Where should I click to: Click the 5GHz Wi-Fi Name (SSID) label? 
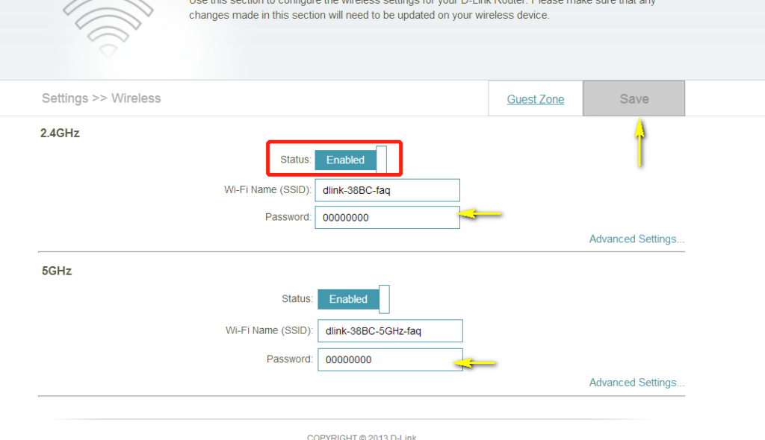click(269, 330)
